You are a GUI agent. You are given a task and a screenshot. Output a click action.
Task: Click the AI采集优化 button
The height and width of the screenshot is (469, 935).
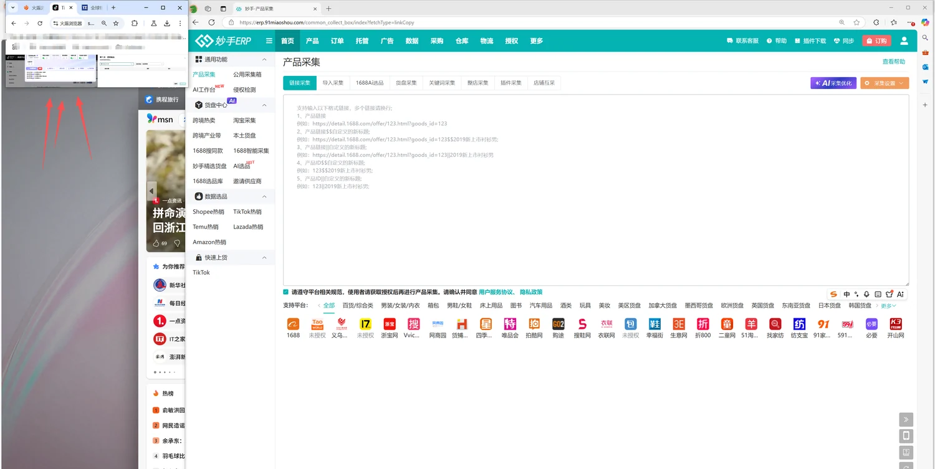[833, 83]
